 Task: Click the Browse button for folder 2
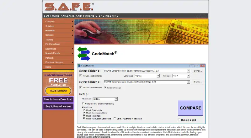(x=197, y=82)
